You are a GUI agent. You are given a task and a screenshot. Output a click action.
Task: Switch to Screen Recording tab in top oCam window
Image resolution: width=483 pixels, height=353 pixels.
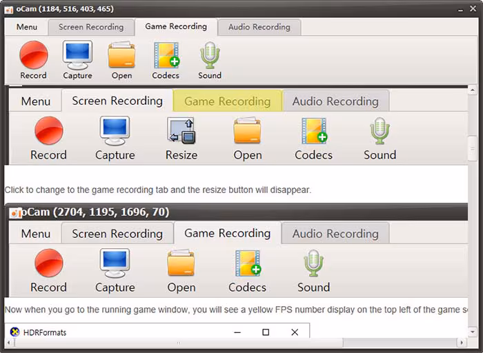91,27
